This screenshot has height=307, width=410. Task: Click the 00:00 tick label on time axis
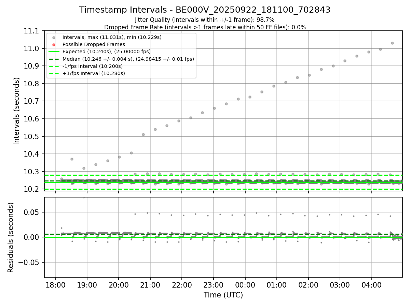(245, 284)
